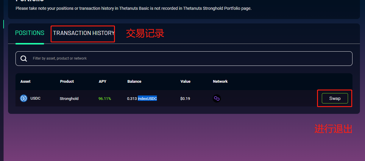Select the USDC asset name text
The image size is (365, 161).
(x=35, y=98)
